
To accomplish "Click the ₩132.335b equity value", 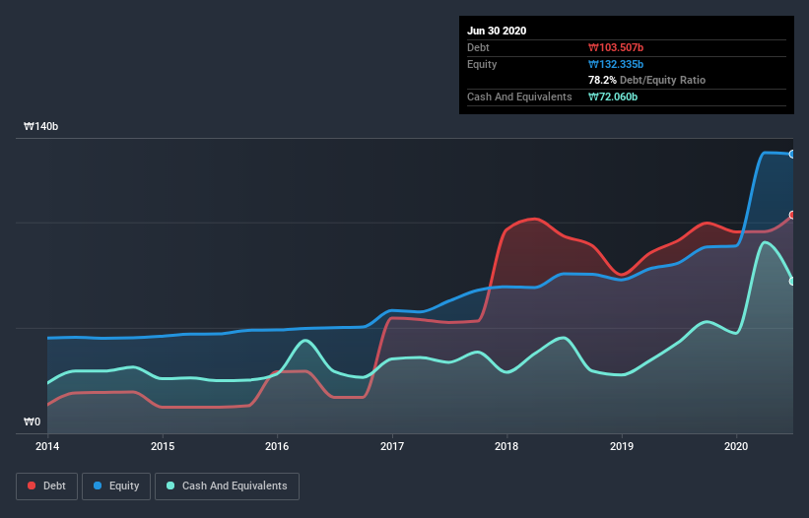I will coord(616,64).
